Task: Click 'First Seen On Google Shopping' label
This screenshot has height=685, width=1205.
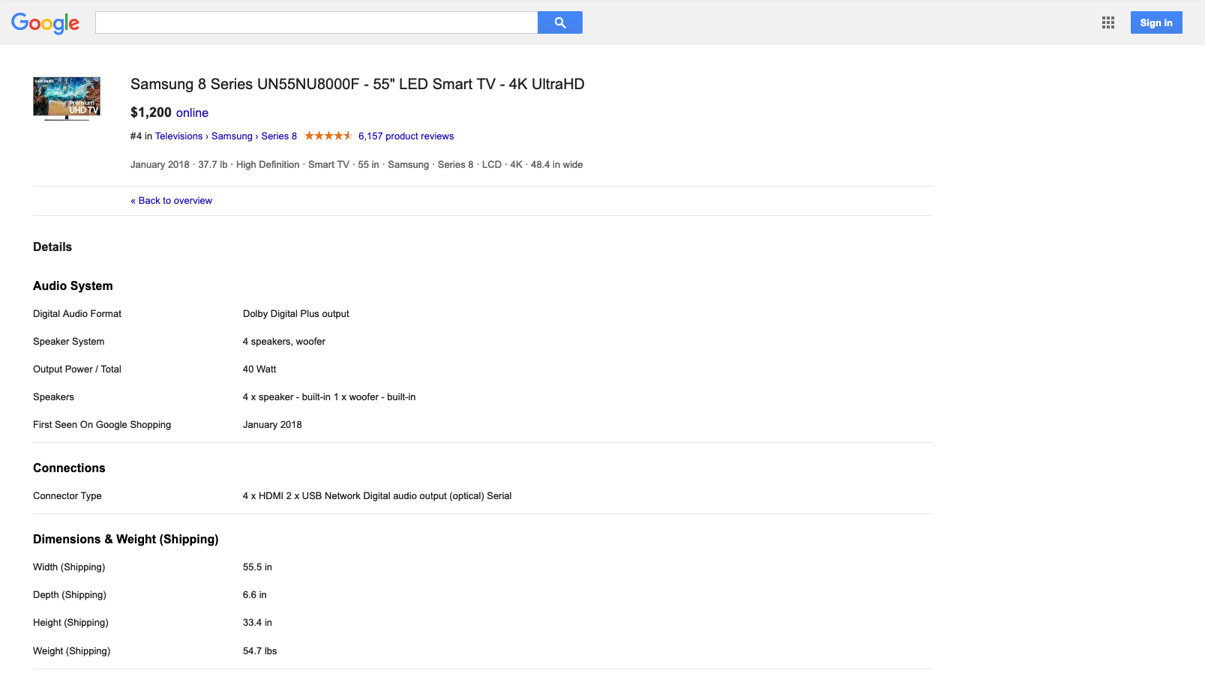Action: [102, 424]
